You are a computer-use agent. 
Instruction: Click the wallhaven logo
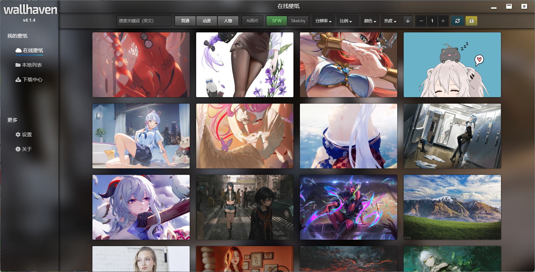pyautogui.click(x=30, y=10)
